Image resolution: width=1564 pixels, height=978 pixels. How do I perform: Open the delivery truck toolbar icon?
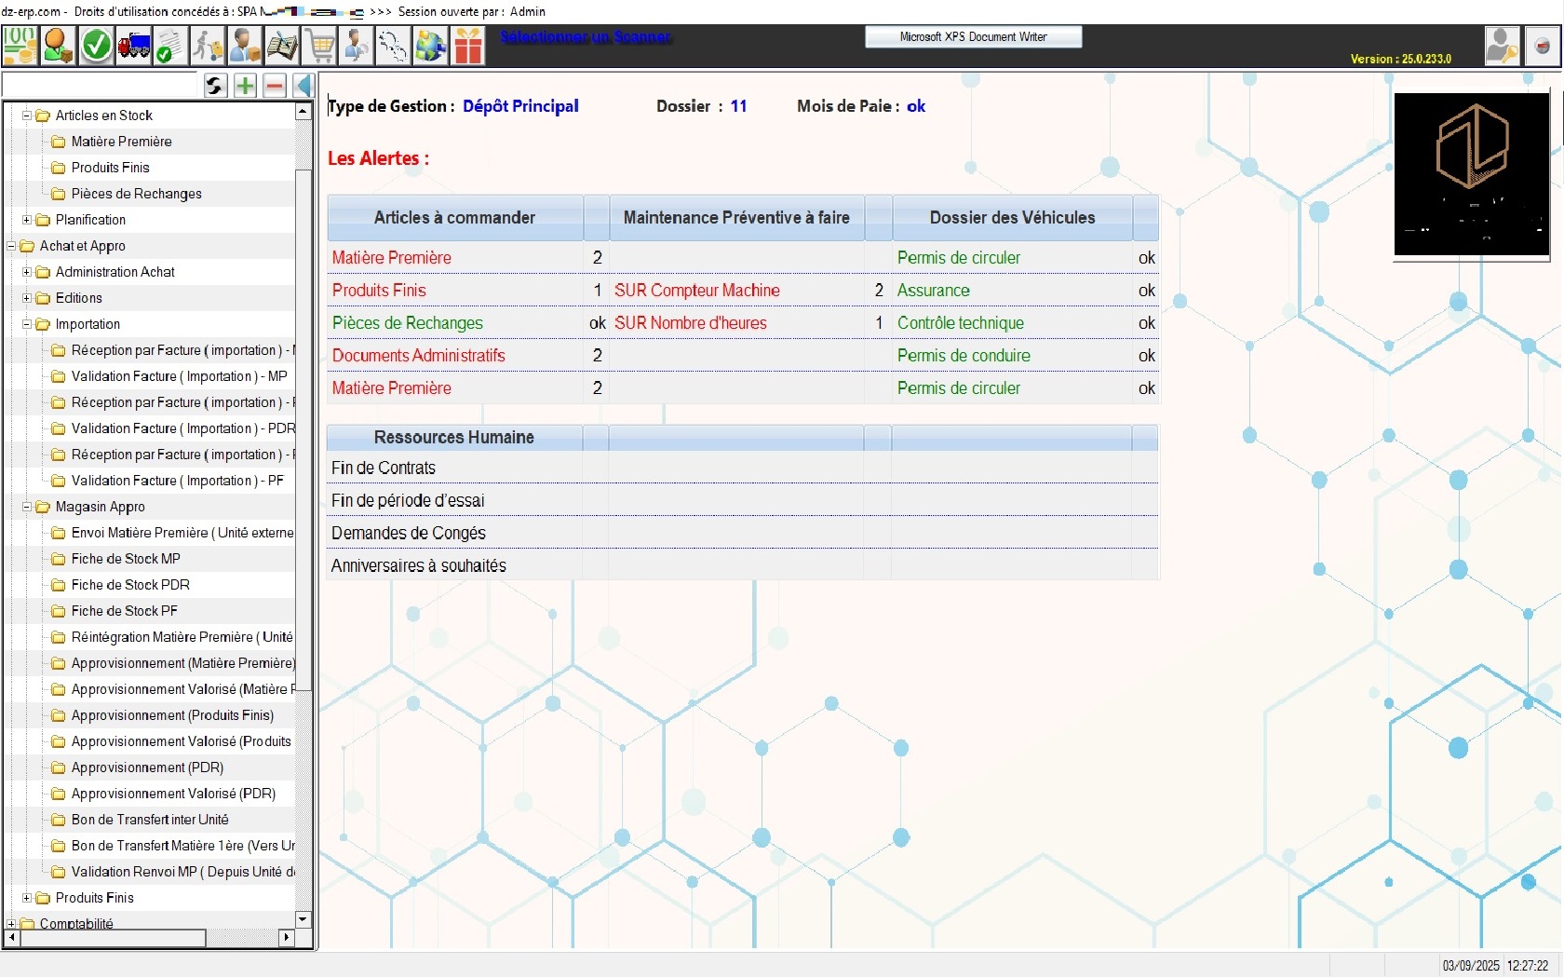(133, 45)
